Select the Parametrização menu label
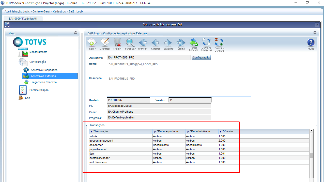This screenshot has height=182, width=324. (39, 90)
